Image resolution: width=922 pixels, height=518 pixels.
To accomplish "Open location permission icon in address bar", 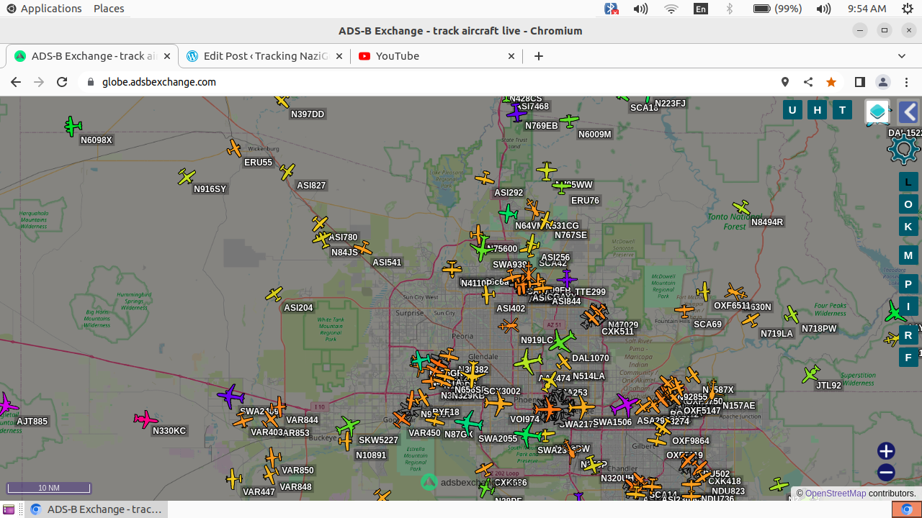I will 785,82.
